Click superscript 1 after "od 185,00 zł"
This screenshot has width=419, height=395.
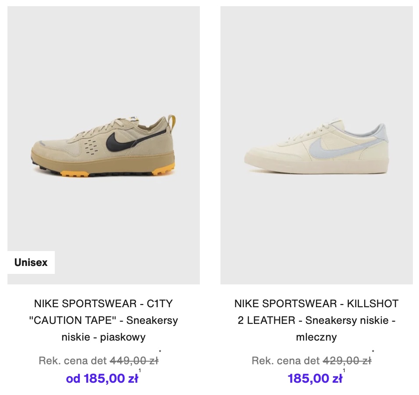140,371
